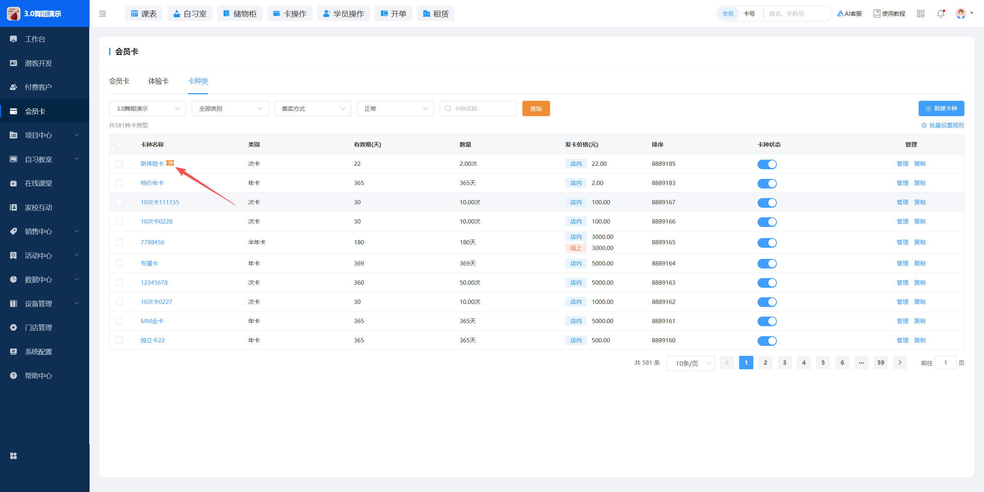Open the QR code grid icon

pyautogui.click(x=921, y=13)
